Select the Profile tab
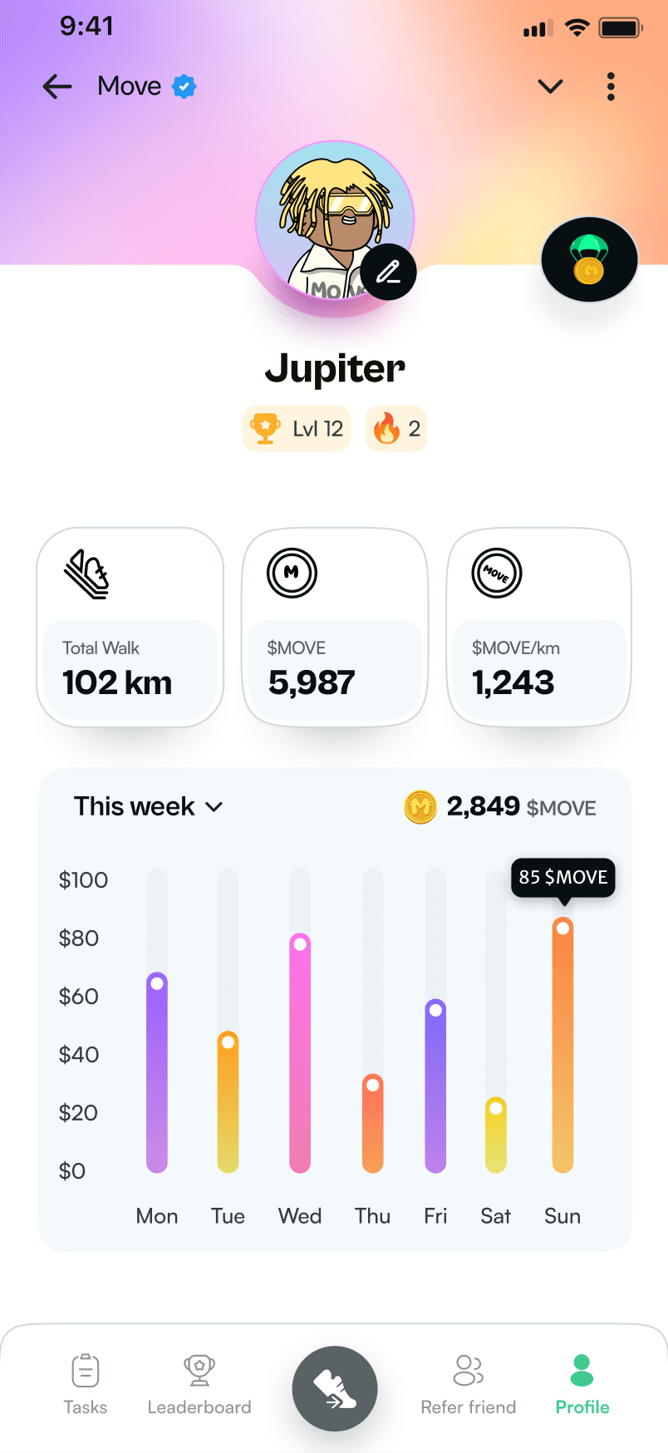Viewport: 668px width, 1453px height. [582, 1384]
